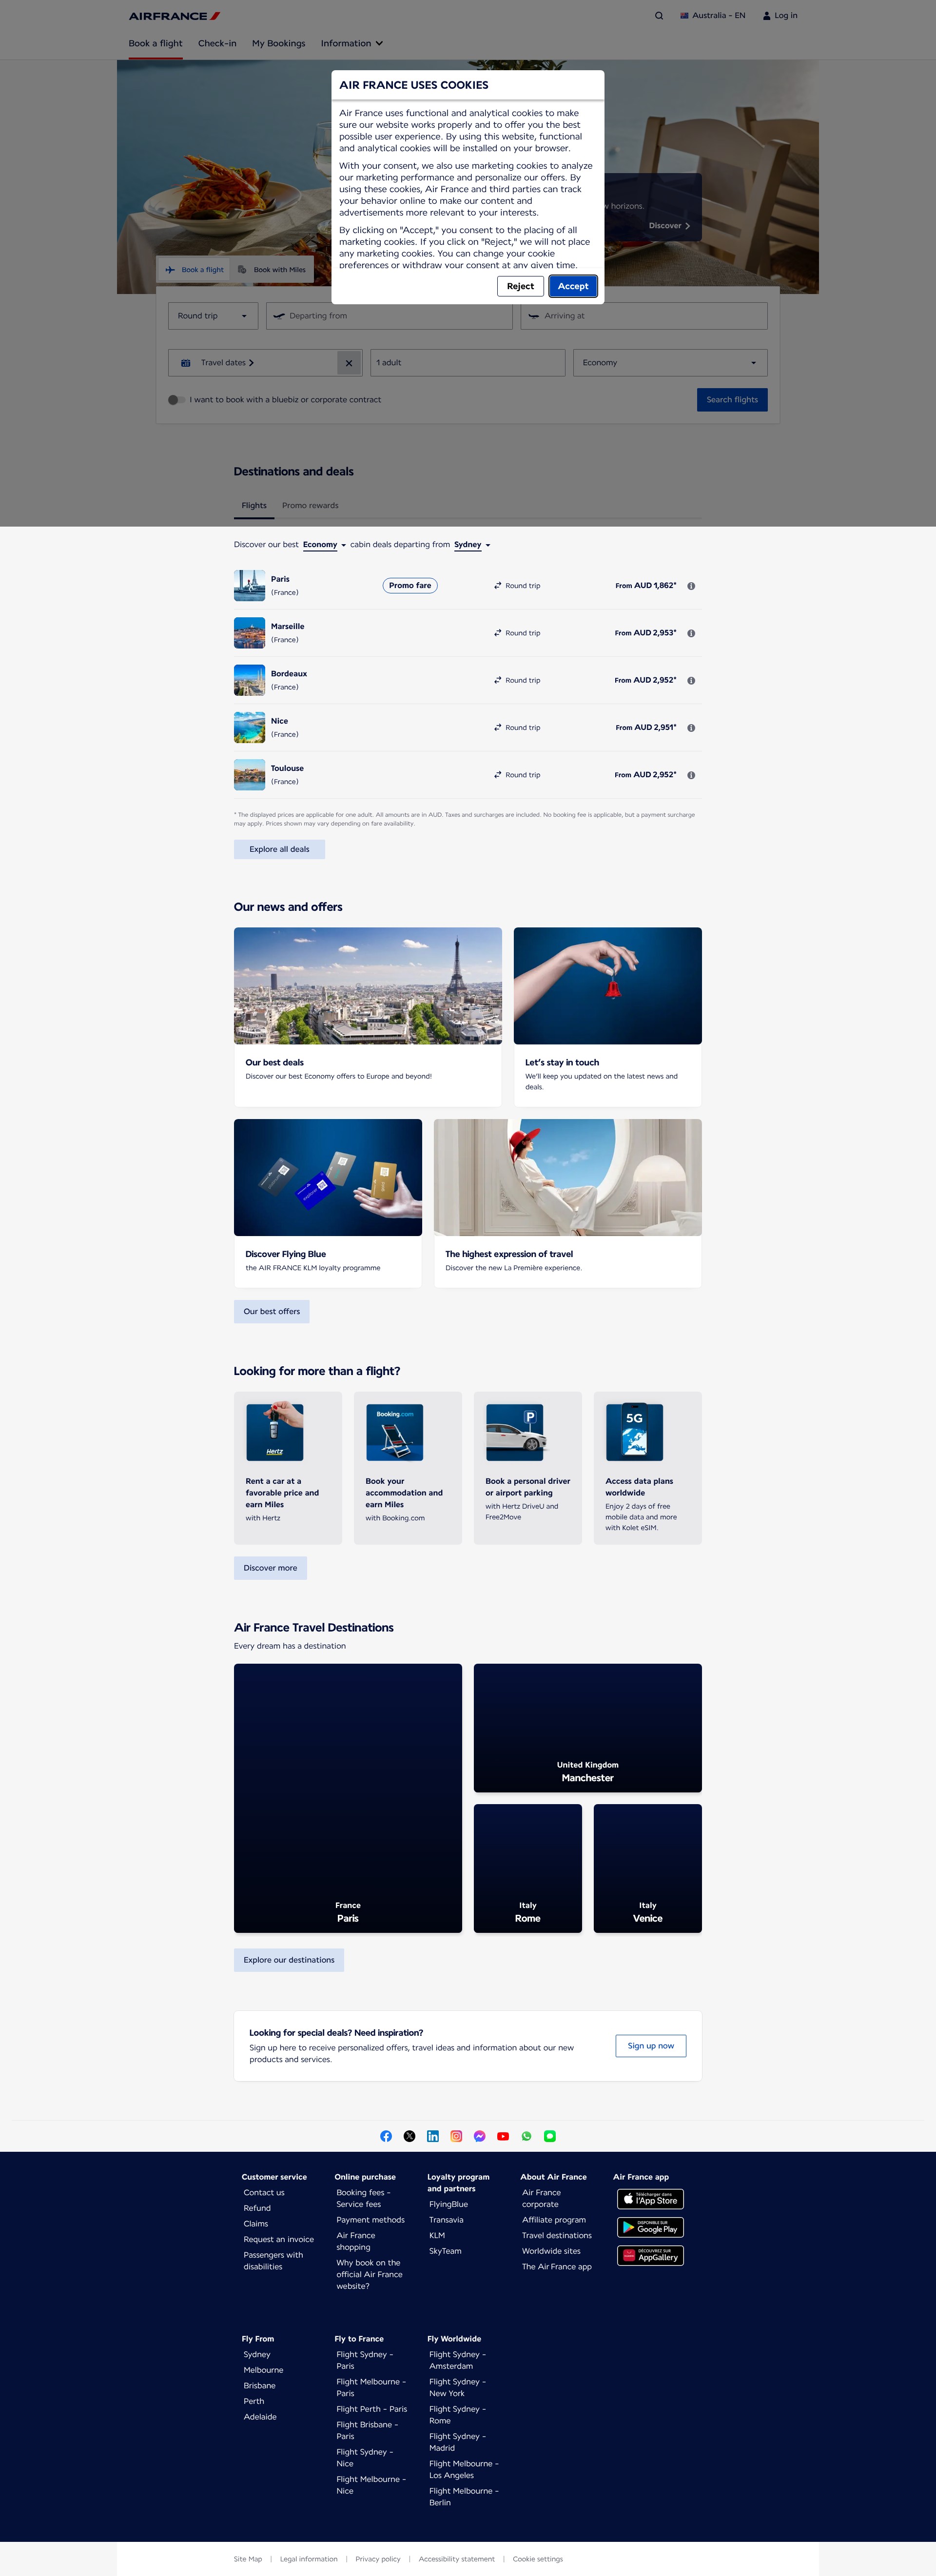Open the search magnifier icon in header
Screen dimensions: 936x2576
tap(658, 16)
